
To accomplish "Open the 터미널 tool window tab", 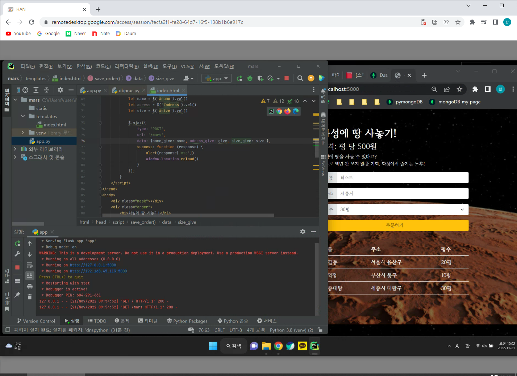I will point(147,321).
